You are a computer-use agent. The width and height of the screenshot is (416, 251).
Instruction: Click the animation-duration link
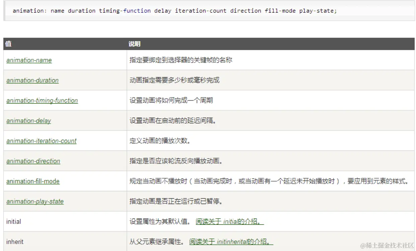coord(32,80)
